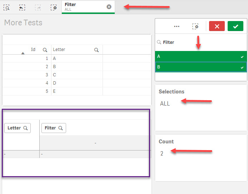Click the Count value 2
The image size is (248, 194).
coord(162,153)
